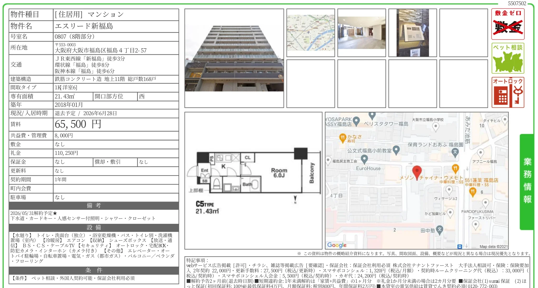Image resolution: width=538 pixels, height=288 pixels.
Task: Open the area map thumbnail
Action: click(311, 33)
